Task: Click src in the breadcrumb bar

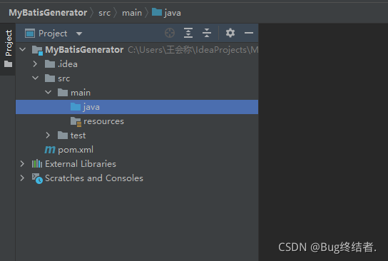Action: point(104,13)
